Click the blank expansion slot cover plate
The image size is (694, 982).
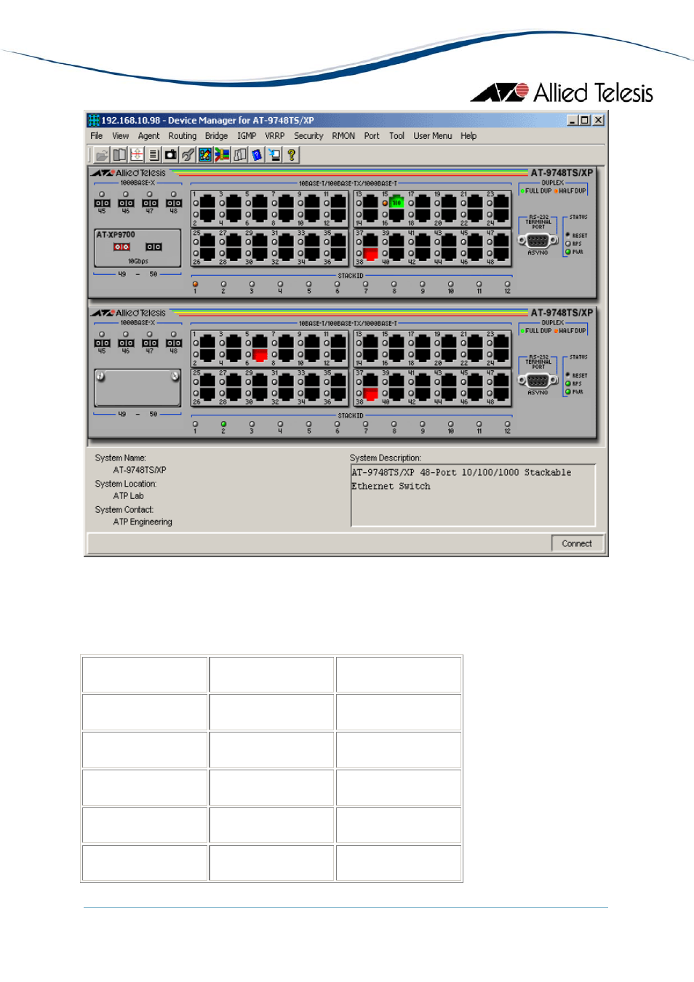pos(137,388)
